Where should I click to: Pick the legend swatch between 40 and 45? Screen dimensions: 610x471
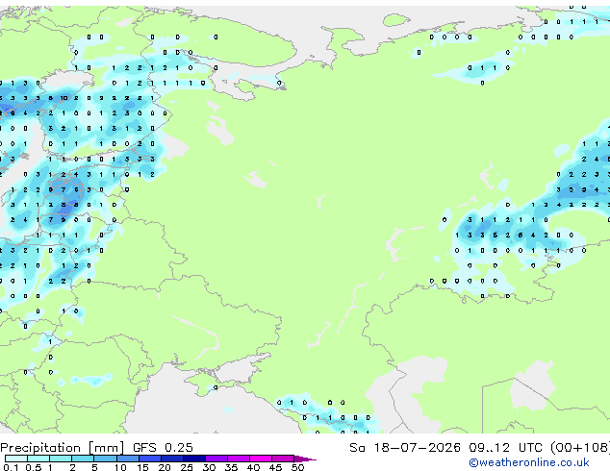click(261, 459)
